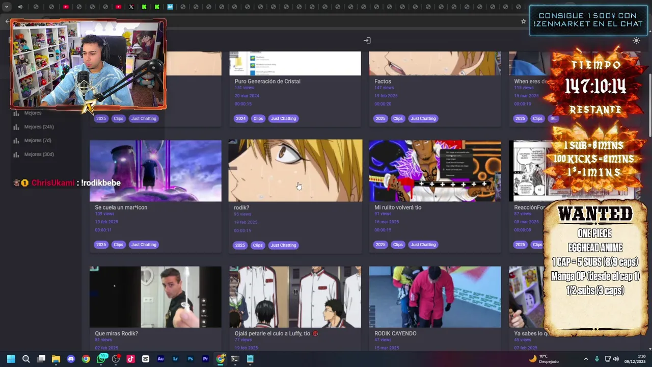Bookmark this page with the star icon
This screenshot has width=652, height=367.
pyautogui.click(x=523, y=21)
